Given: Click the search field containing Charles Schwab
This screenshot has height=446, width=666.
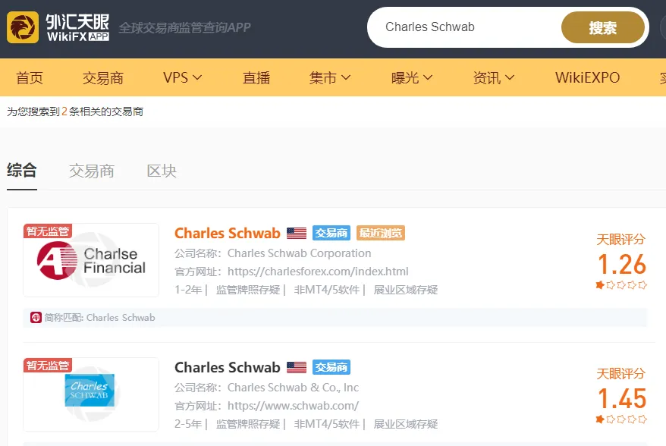Looking at the screenshot, I should coord(465,27).
